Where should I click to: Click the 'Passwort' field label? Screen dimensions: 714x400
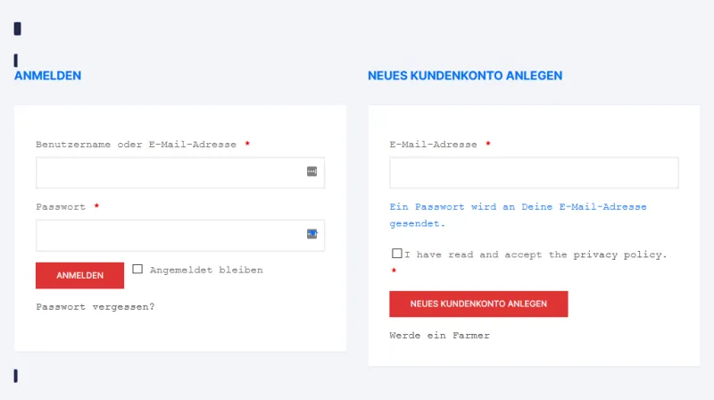[x=61, y=207]
